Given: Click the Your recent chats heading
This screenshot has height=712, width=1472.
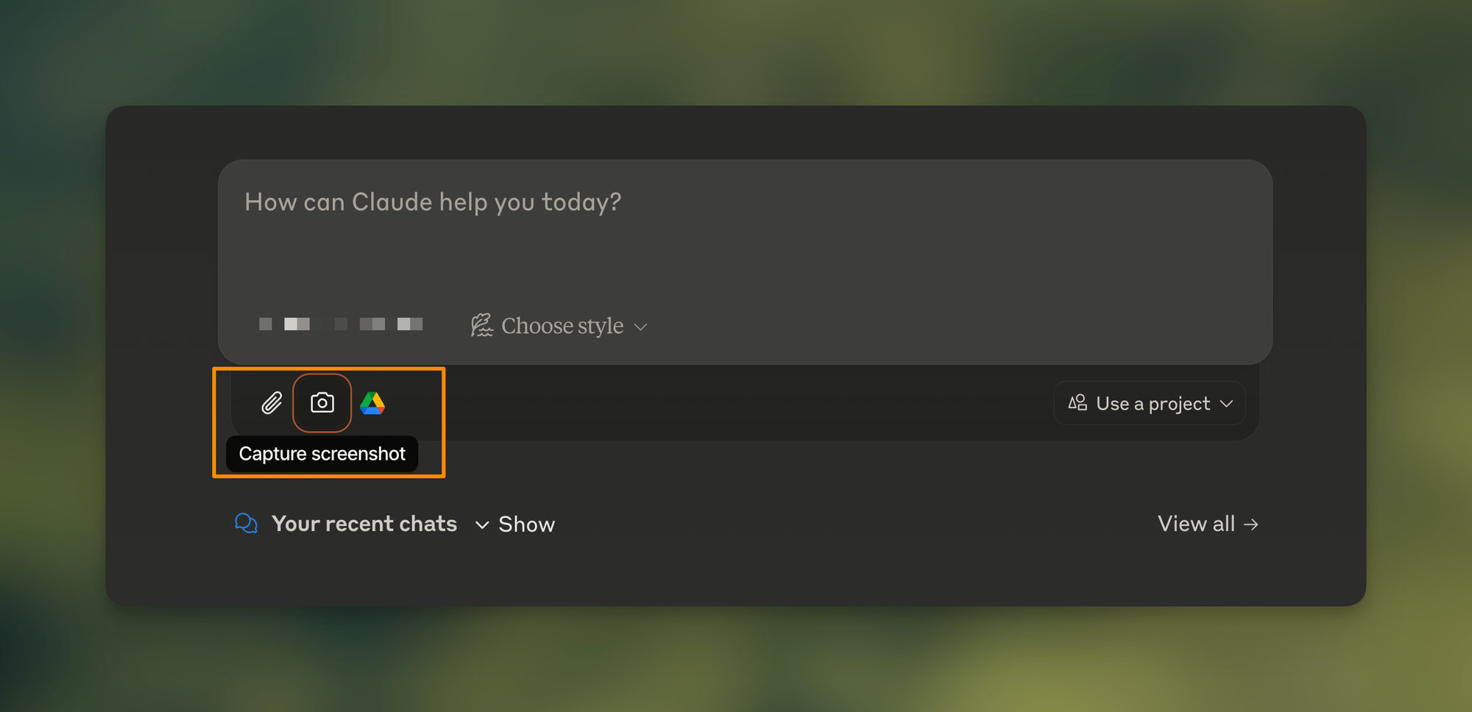Looking at the screenshot, I should click(x=364, y=524).
